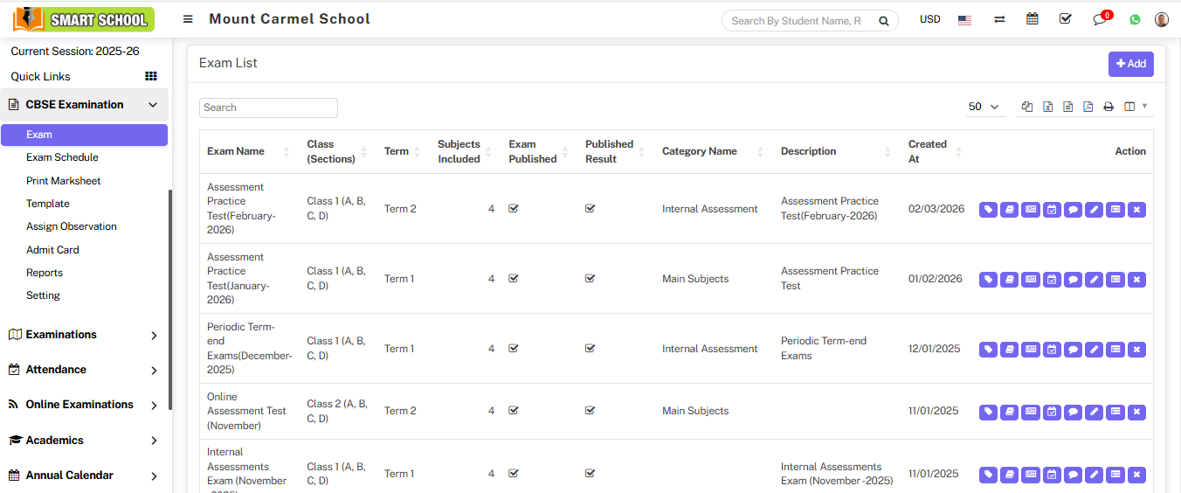This screenshot has height=493, width=1181.
Task: Click tag icon for Periodic Term-end Exams
Action: pos(988,350)
